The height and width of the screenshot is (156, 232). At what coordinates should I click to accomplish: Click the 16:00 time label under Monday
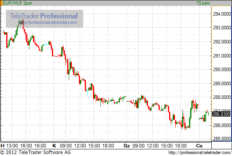click(26, 146)
